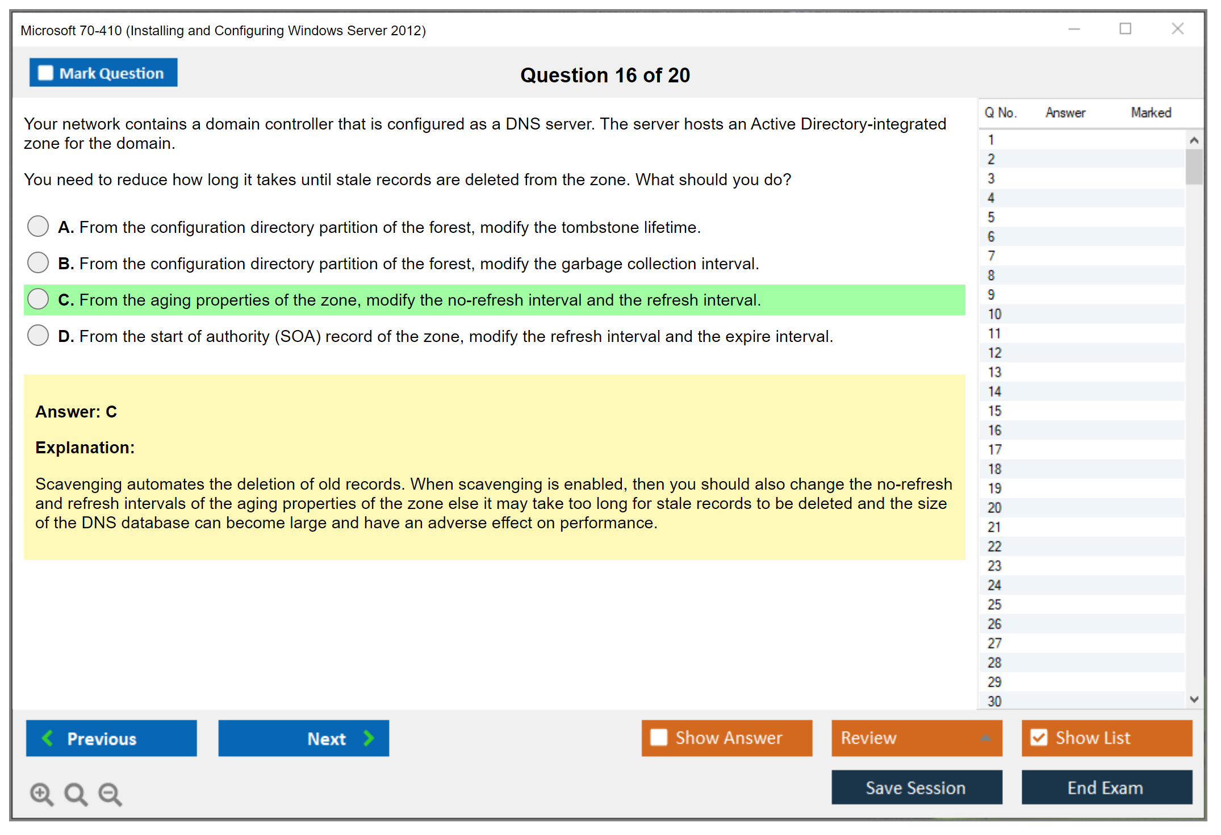Viewport: 1221px width, 835px height.
Task: Select answer option D SOA record
Action: pyautogui.click(x=38, y=335)
